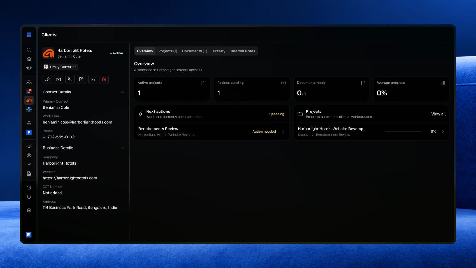Open the search icon in the sidebar
This screenshot has height=268, width=476.
tap(29, 50)
